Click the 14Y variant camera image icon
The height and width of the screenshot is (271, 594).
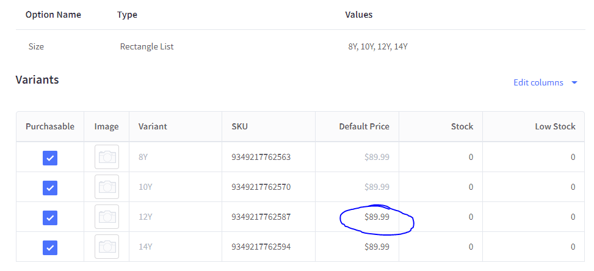(x=107, y=247)
